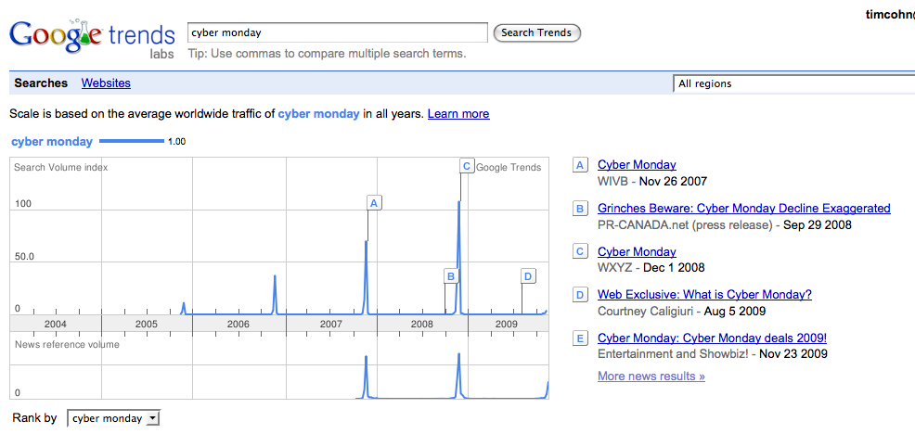Click the B icon beside the Grinches headline

[x=580, y=209]
